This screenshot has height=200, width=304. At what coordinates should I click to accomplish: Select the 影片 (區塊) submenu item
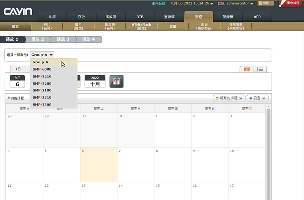(47, 26)
